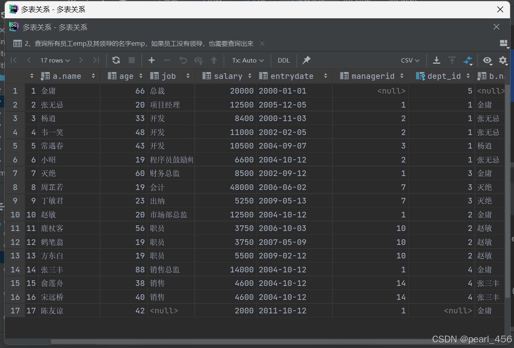
Task: Open the CSV data extractor dropdown
Action: (x=410, y=61)
